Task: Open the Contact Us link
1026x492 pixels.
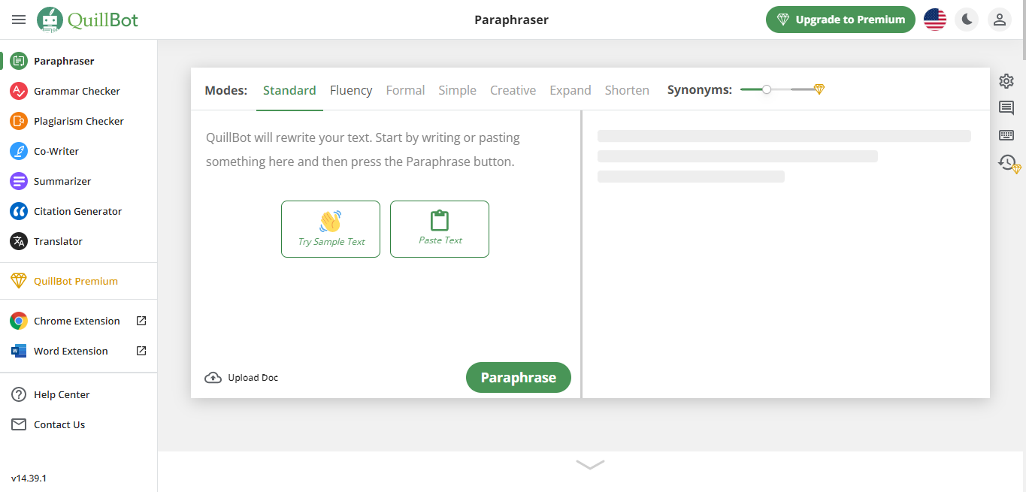Action: (x=59, y=424)
